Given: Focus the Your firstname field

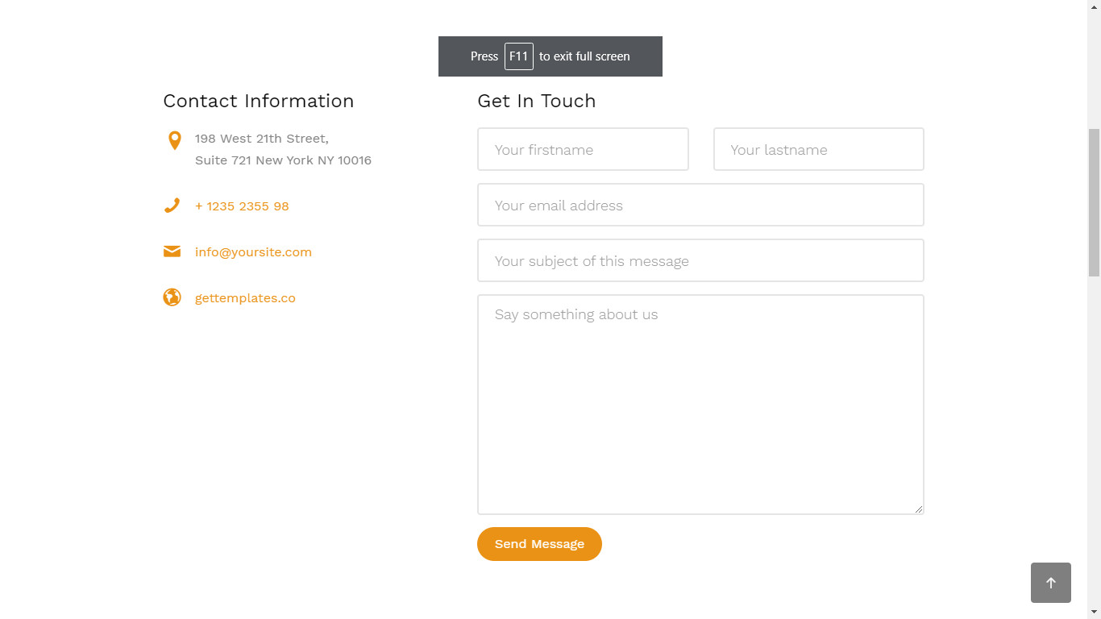Looking at the screenshot, I should (x=583, y=149).
